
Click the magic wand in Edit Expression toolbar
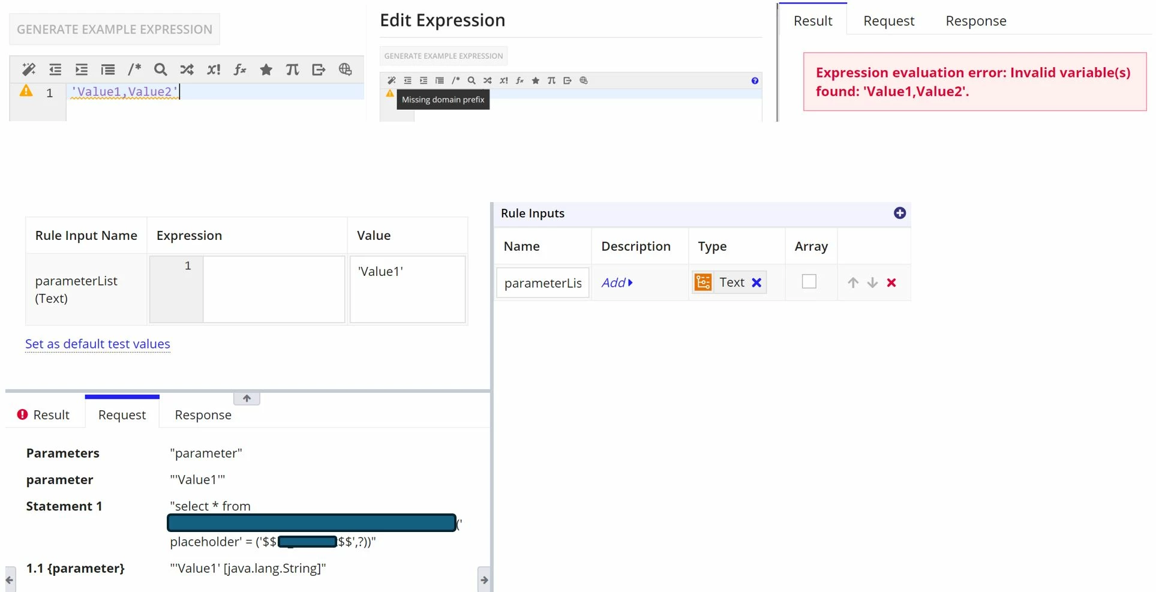point(392,80)
